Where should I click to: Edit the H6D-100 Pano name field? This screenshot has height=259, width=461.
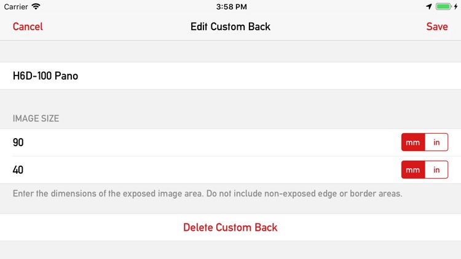point(230,75)
